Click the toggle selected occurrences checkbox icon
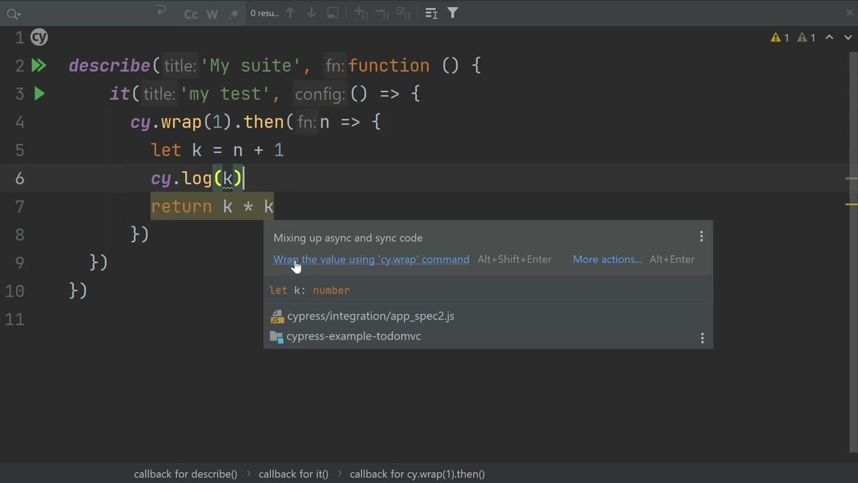Screen dimensions: 858x483 404,13
